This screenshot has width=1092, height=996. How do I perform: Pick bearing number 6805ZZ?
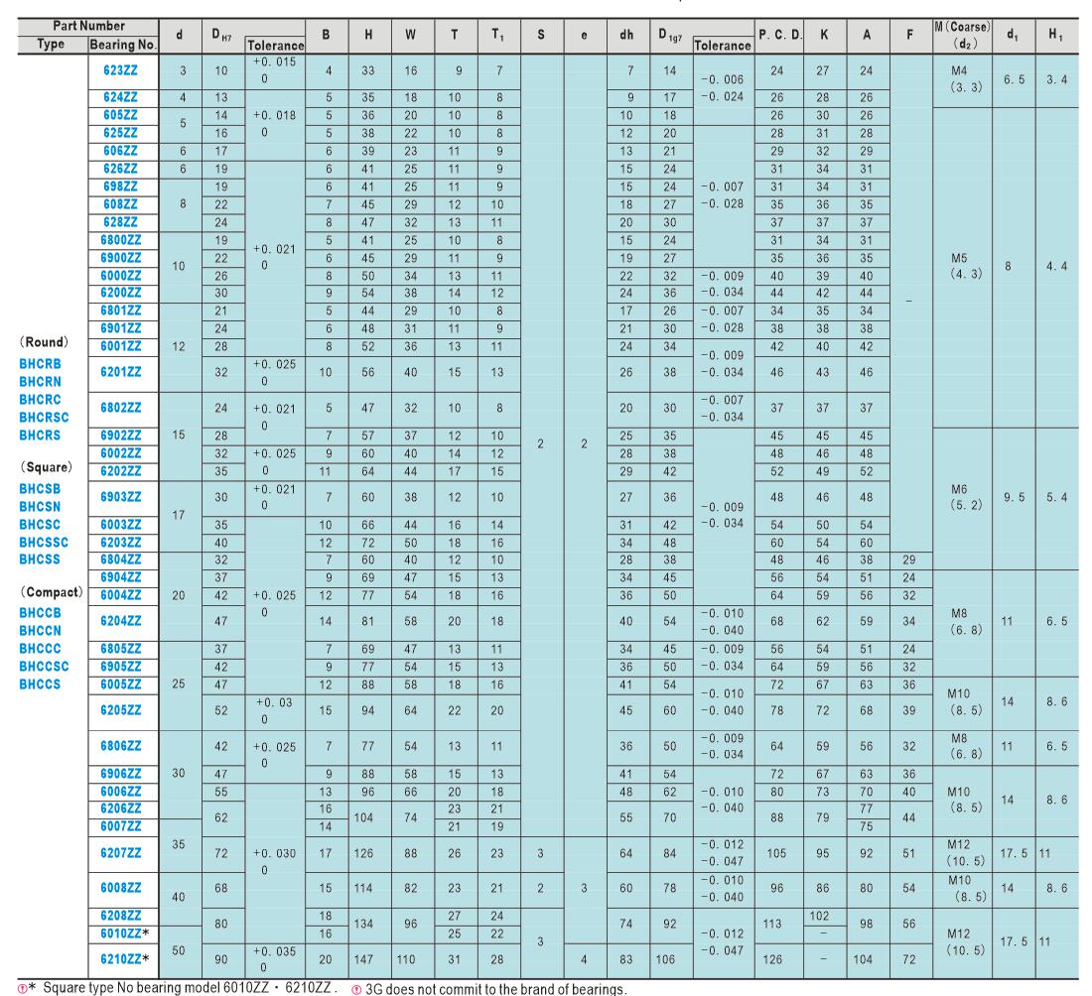[120, 649]
